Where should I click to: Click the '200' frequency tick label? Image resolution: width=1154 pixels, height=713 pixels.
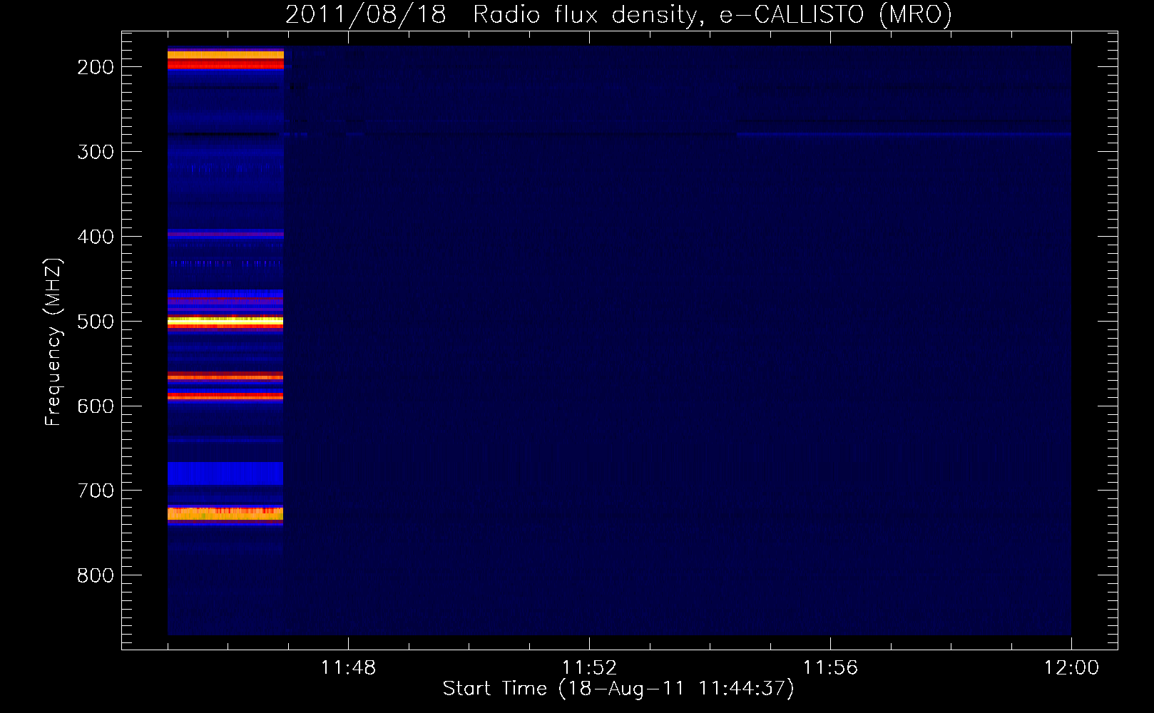click(96, 67)
